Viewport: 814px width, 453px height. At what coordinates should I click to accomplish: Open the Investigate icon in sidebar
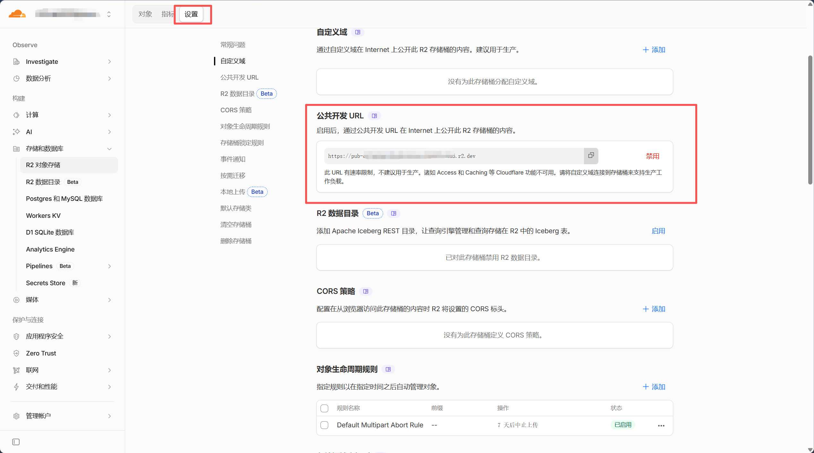pos(16,62)
